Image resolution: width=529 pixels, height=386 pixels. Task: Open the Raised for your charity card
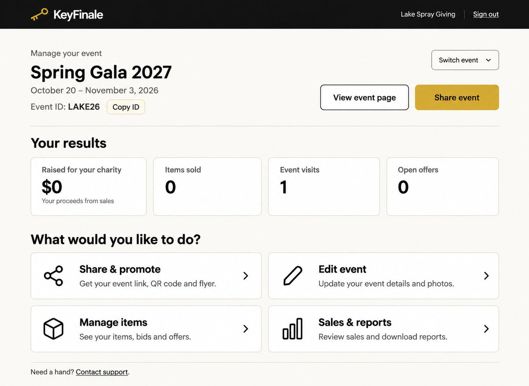(89, 187)
